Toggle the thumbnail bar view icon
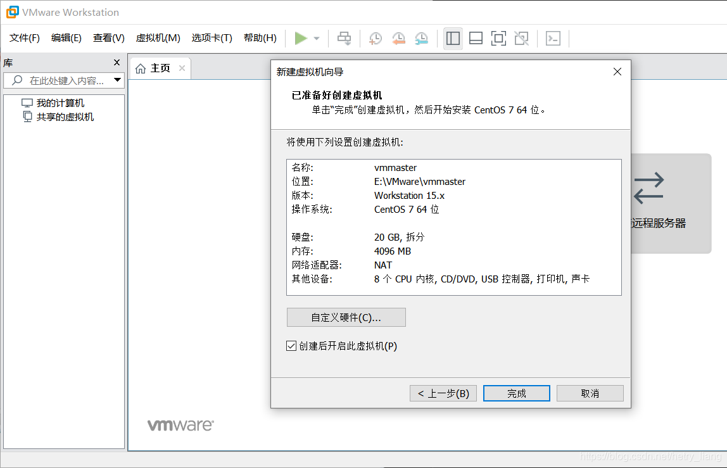 [x=476, y=38]
